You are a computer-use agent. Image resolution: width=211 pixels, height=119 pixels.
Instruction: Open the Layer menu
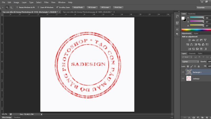24,2
